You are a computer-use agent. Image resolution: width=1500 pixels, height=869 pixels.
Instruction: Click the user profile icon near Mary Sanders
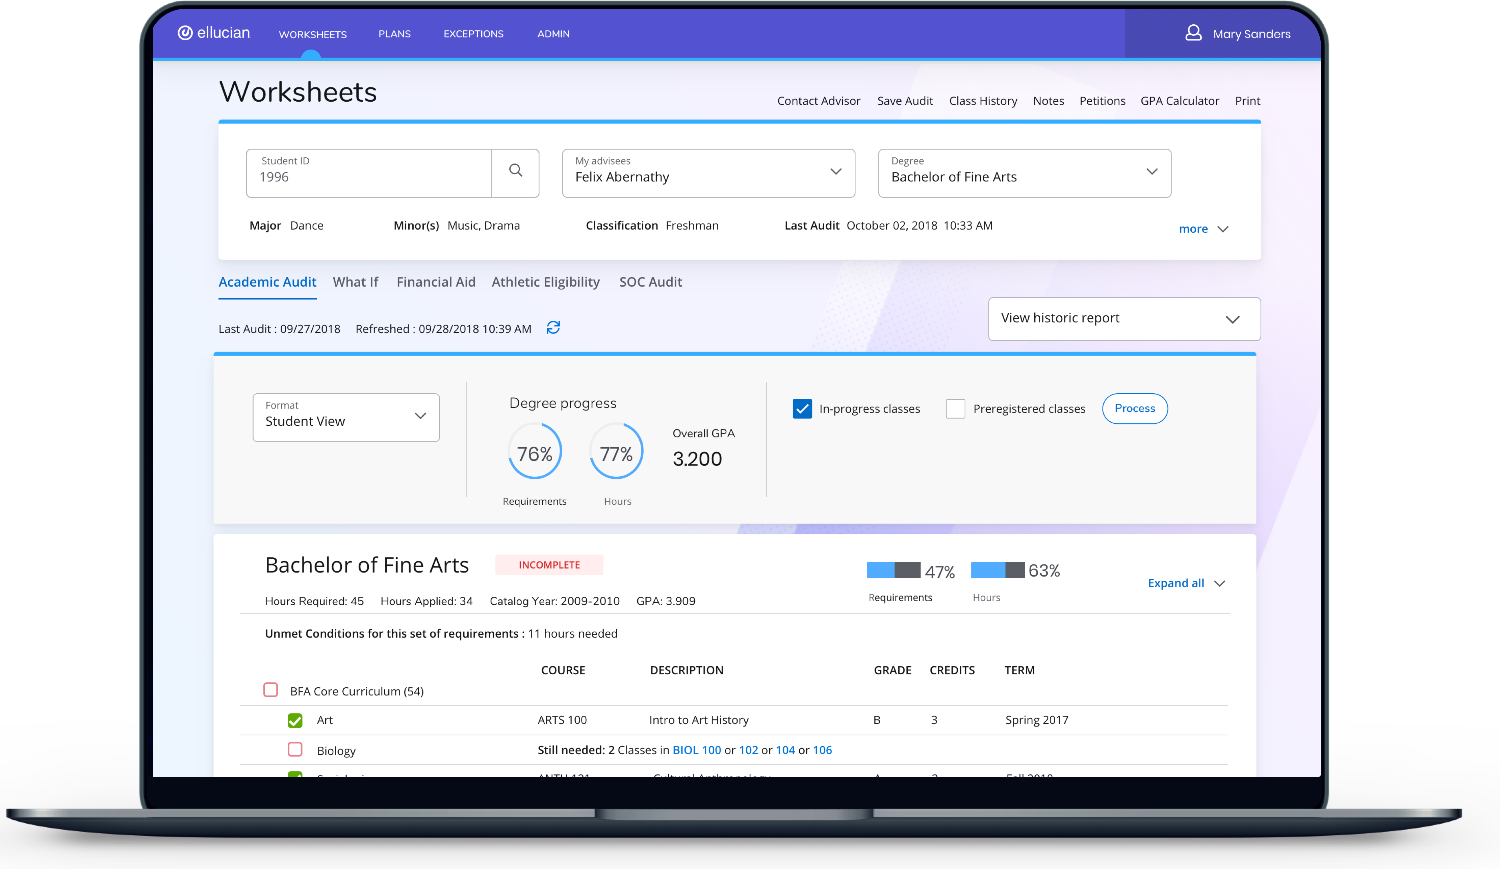coord(1193,33)
